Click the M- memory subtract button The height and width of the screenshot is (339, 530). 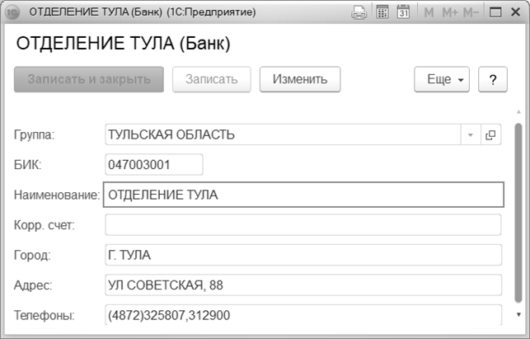(x=471, y=13)
